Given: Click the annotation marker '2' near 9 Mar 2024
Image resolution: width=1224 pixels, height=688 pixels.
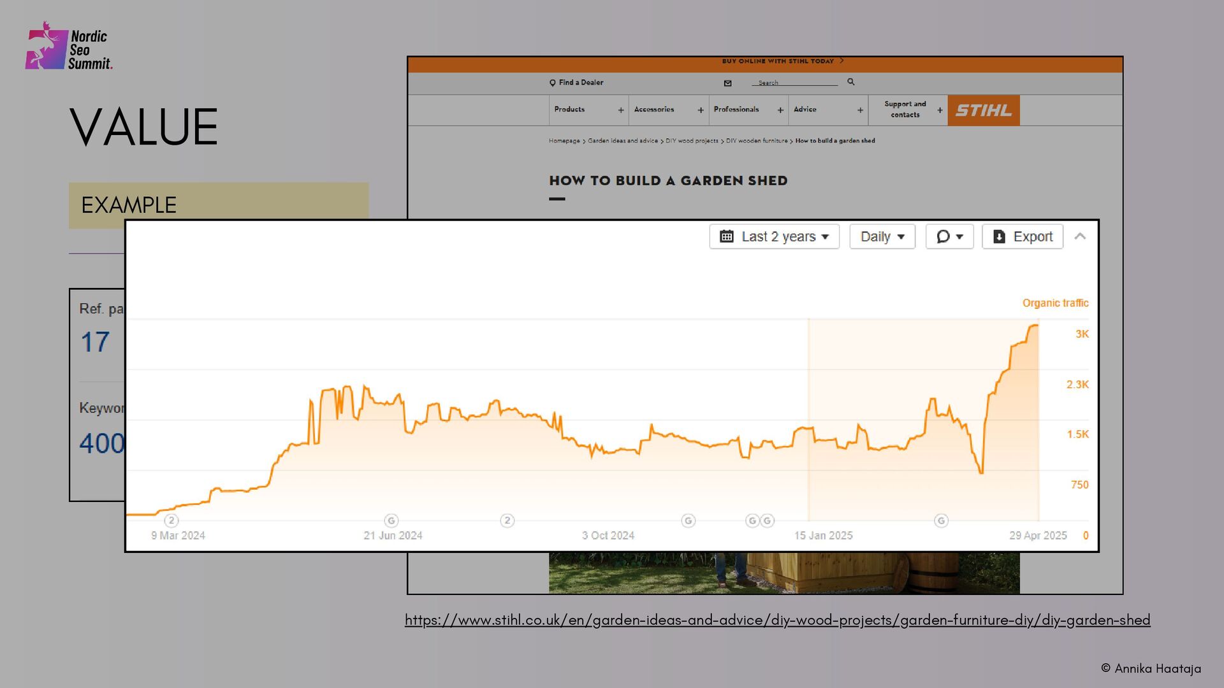Looking at the screenshot, I should coord(171,520).
